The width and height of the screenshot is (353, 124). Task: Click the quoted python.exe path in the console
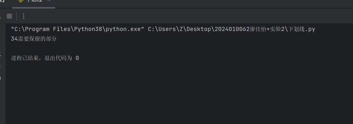click(78, 29)
